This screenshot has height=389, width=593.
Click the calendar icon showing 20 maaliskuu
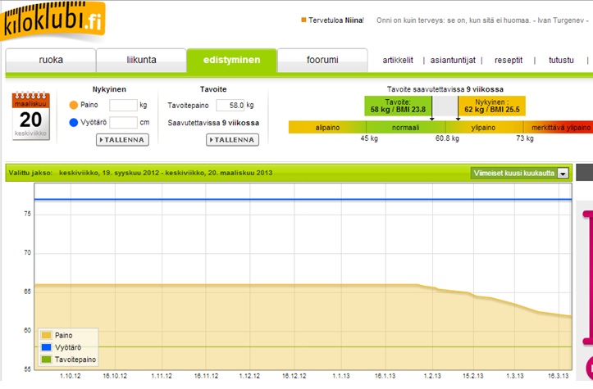click(x=31, y=115)
